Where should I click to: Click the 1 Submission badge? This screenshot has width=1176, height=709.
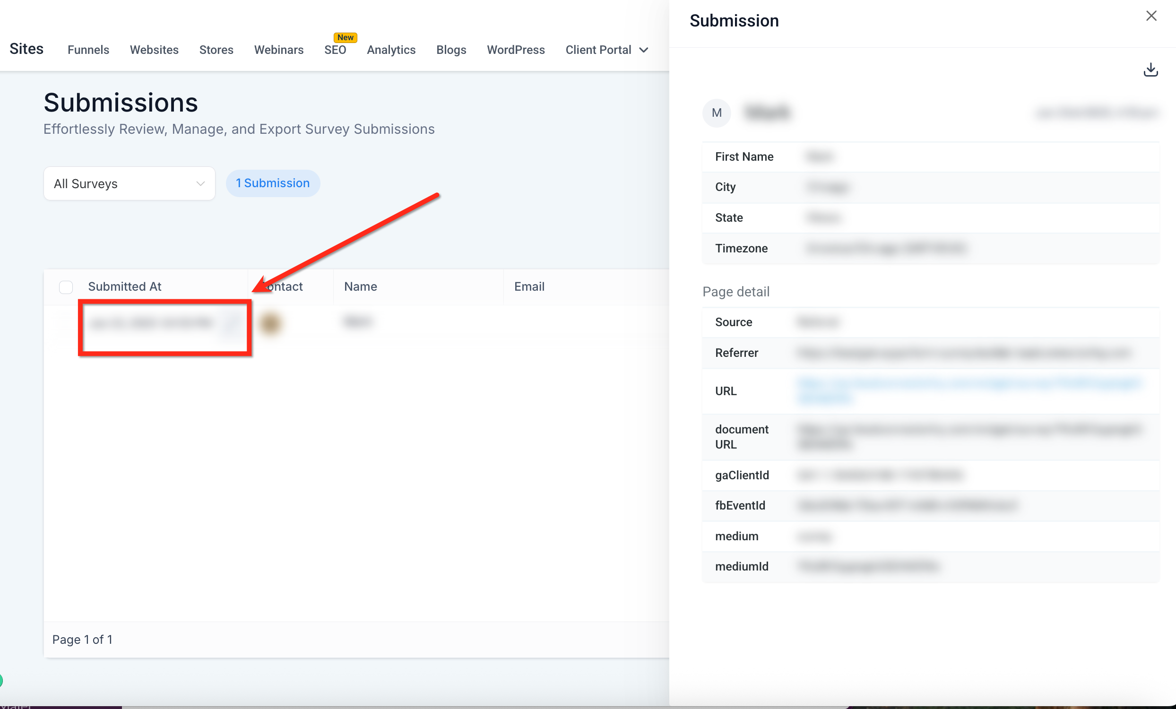(273, 183)
